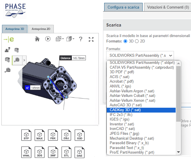Choose Ashlar-Vellum Xenon (*.sat) option
Screen dimensions: 191x161
tap(141, 100)
